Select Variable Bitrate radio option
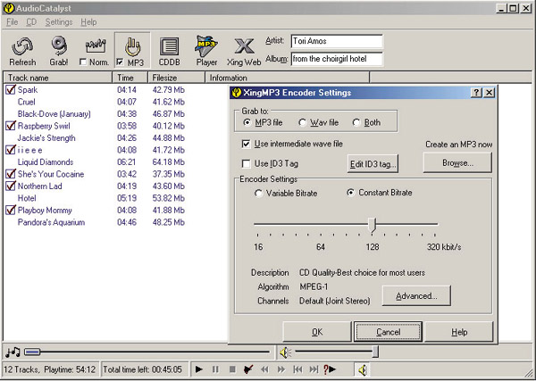Viewport: 536px width, 381px height. pyautogui.click(x=259, y=194)
